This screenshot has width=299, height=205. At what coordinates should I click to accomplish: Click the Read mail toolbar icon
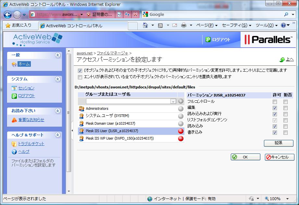pos(174,25)
